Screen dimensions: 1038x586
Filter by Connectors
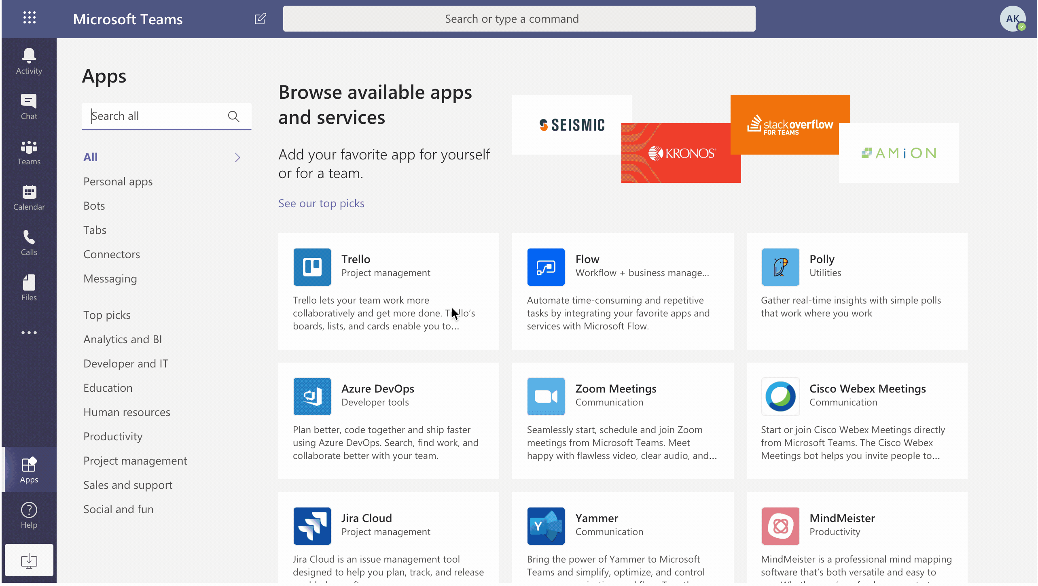[111, 255]
